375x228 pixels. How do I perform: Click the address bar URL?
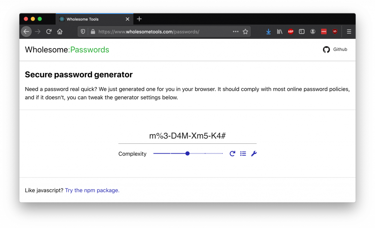pos(149,32)
